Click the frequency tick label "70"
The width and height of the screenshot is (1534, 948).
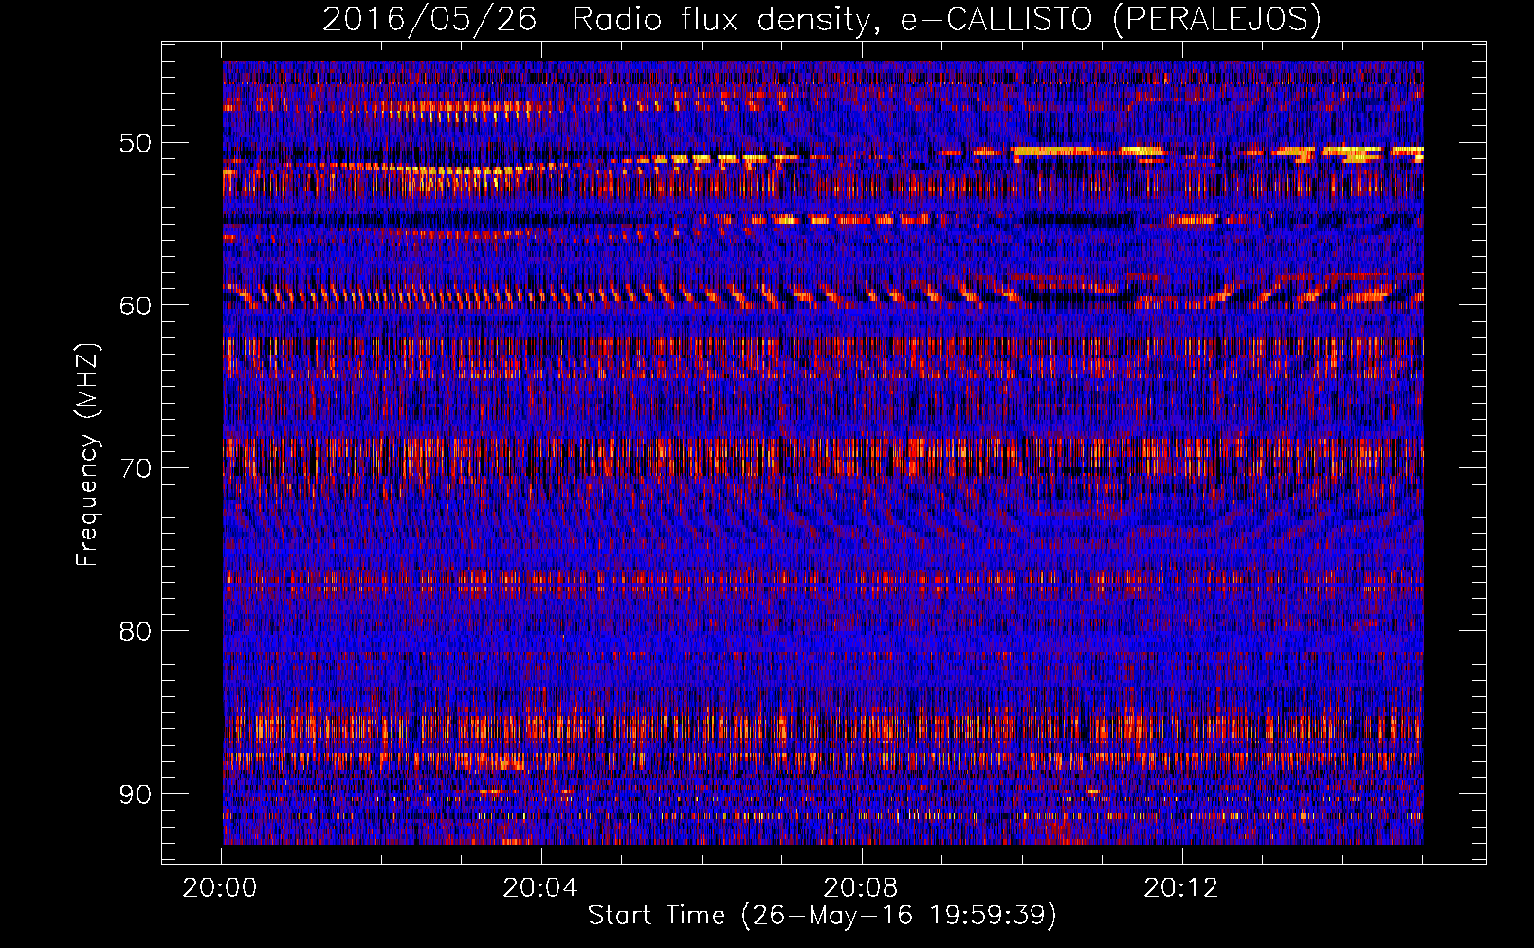(135, 468)
